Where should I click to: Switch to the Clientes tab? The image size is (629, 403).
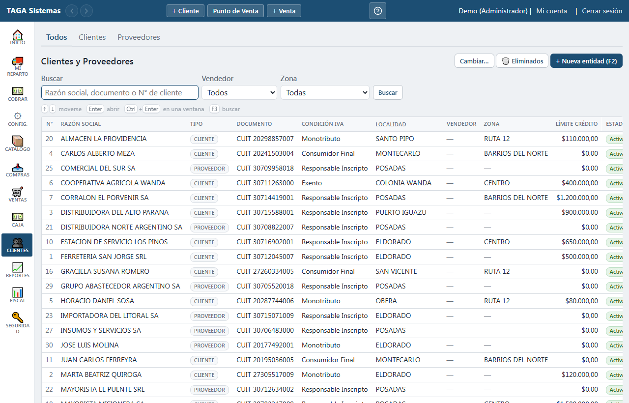pyautogui.click(x=92, y=37)
